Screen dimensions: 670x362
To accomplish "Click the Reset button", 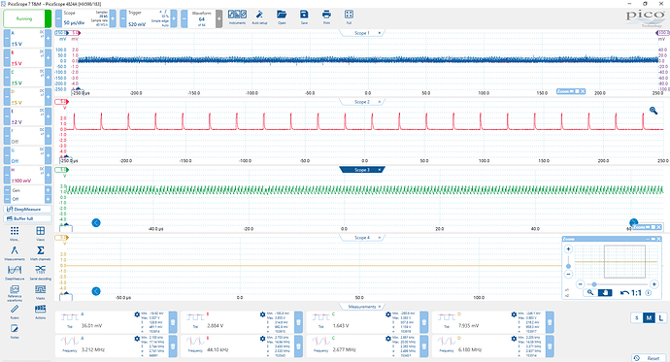I will coord(649,358).
